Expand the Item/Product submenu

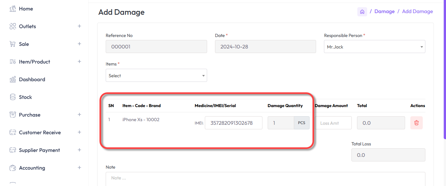coord(79,62)
